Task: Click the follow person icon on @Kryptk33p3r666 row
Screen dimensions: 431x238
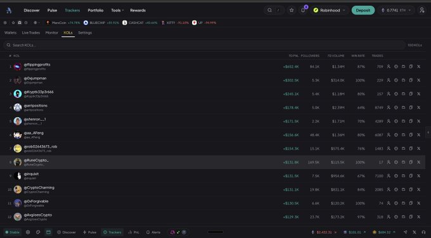Action: pyautogui.click(x=389, y=94)
